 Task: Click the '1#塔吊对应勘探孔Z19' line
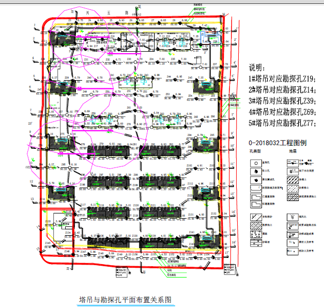point(282,79)
